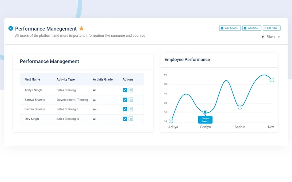Click the delete icon for Sachin Sharma
This screenshot has width=292, height=182.
click(131, 109)
